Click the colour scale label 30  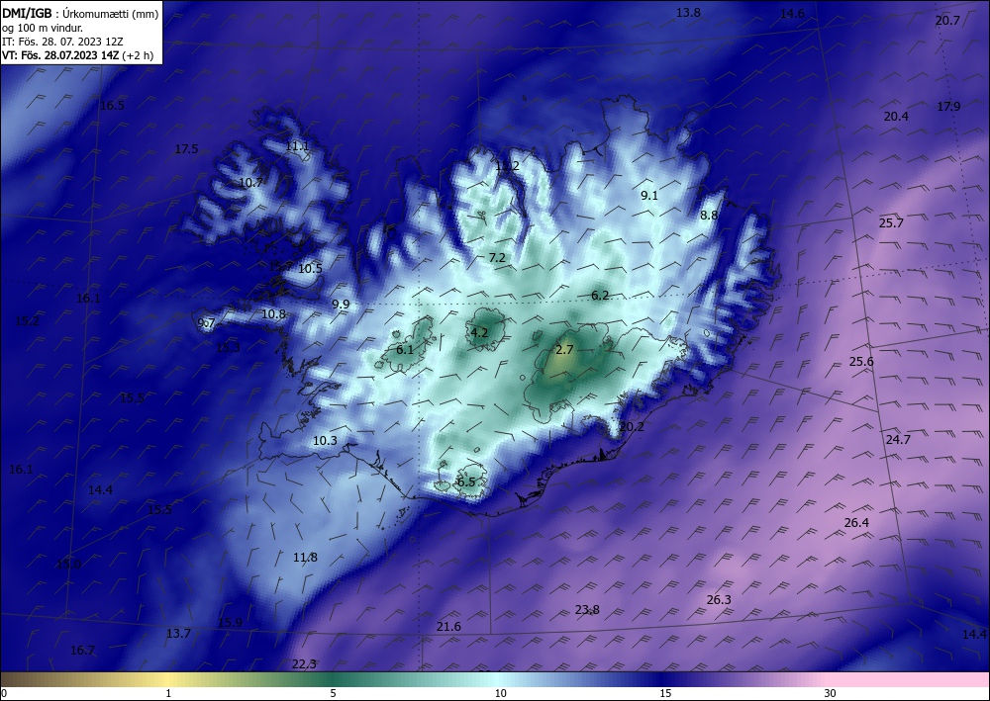[x=831, y=693]
